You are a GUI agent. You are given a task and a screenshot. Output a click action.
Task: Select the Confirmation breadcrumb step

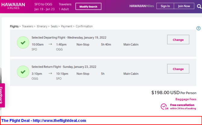coord(84,26)
